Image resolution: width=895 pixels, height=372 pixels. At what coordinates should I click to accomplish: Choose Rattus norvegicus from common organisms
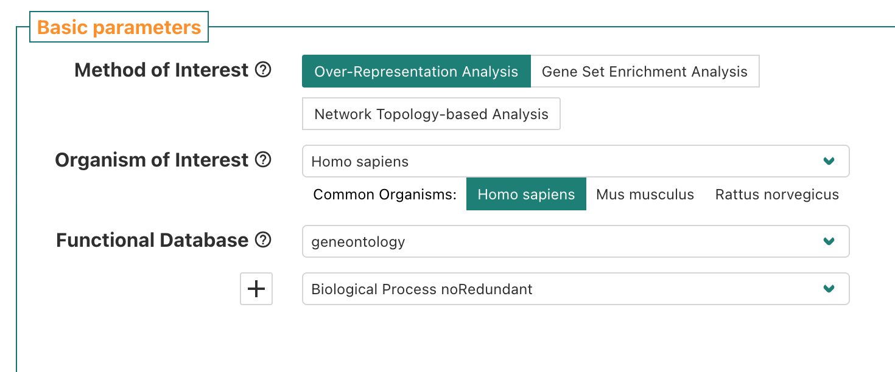coord(777,195)
